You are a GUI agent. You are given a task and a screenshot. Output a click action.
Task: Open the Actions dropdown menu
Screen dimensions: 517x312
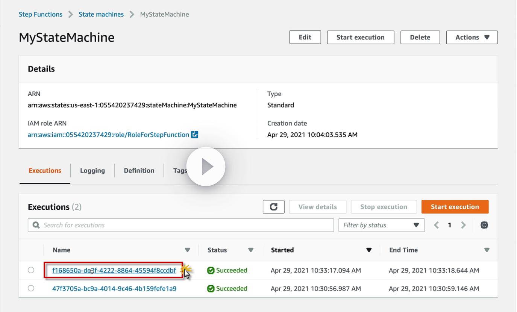[472, 37]
